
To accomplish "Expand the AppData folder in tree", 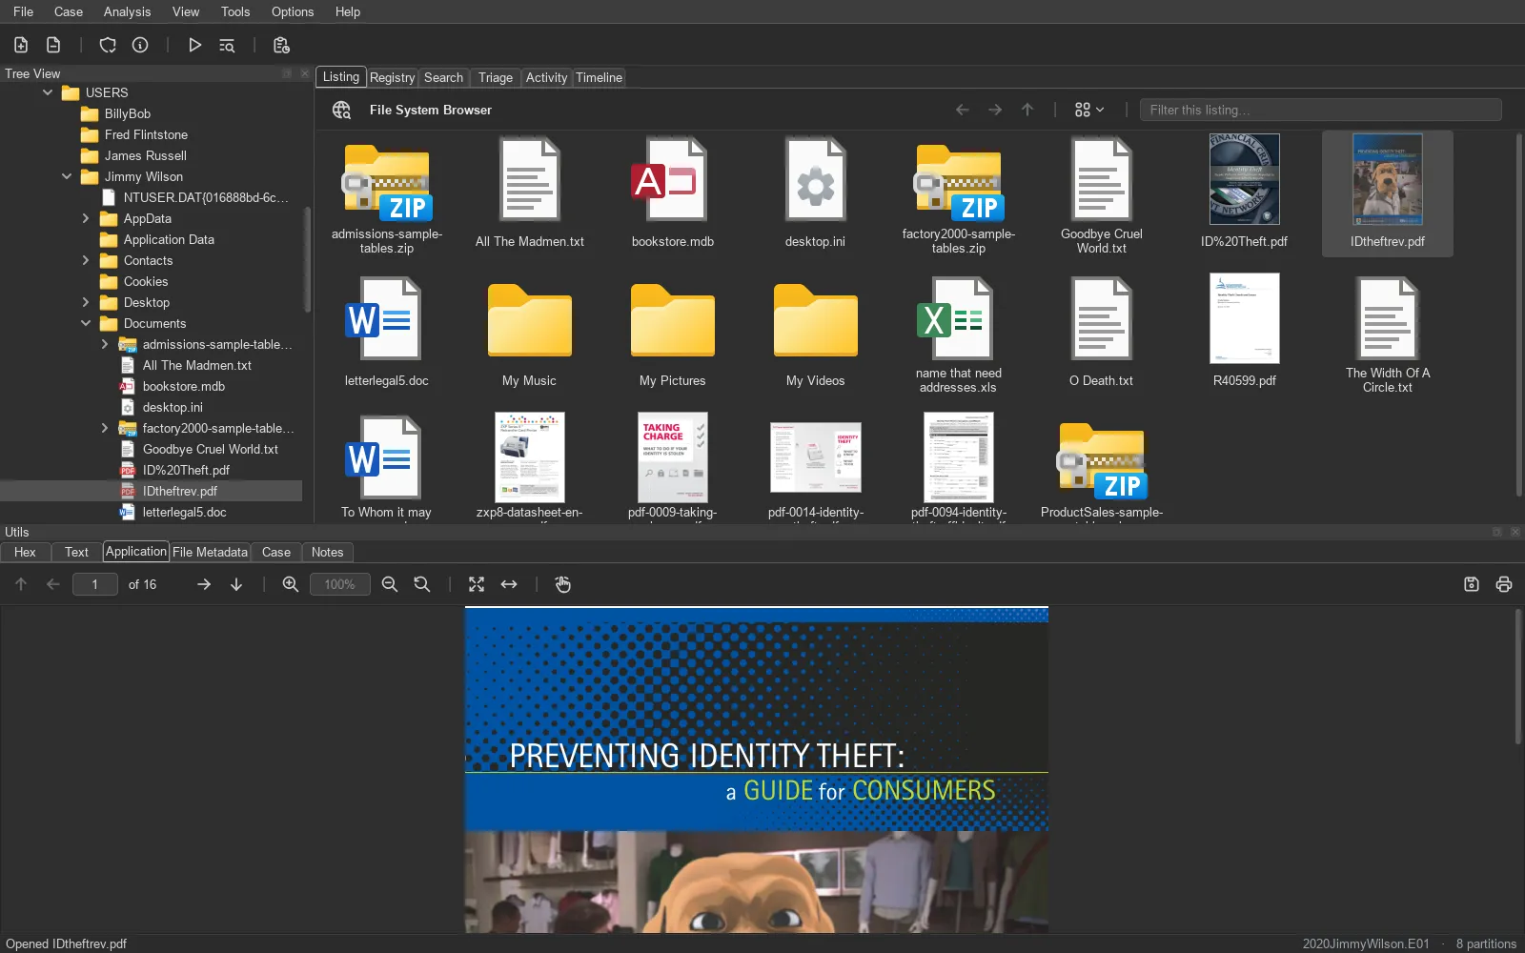I will [86, 218].
